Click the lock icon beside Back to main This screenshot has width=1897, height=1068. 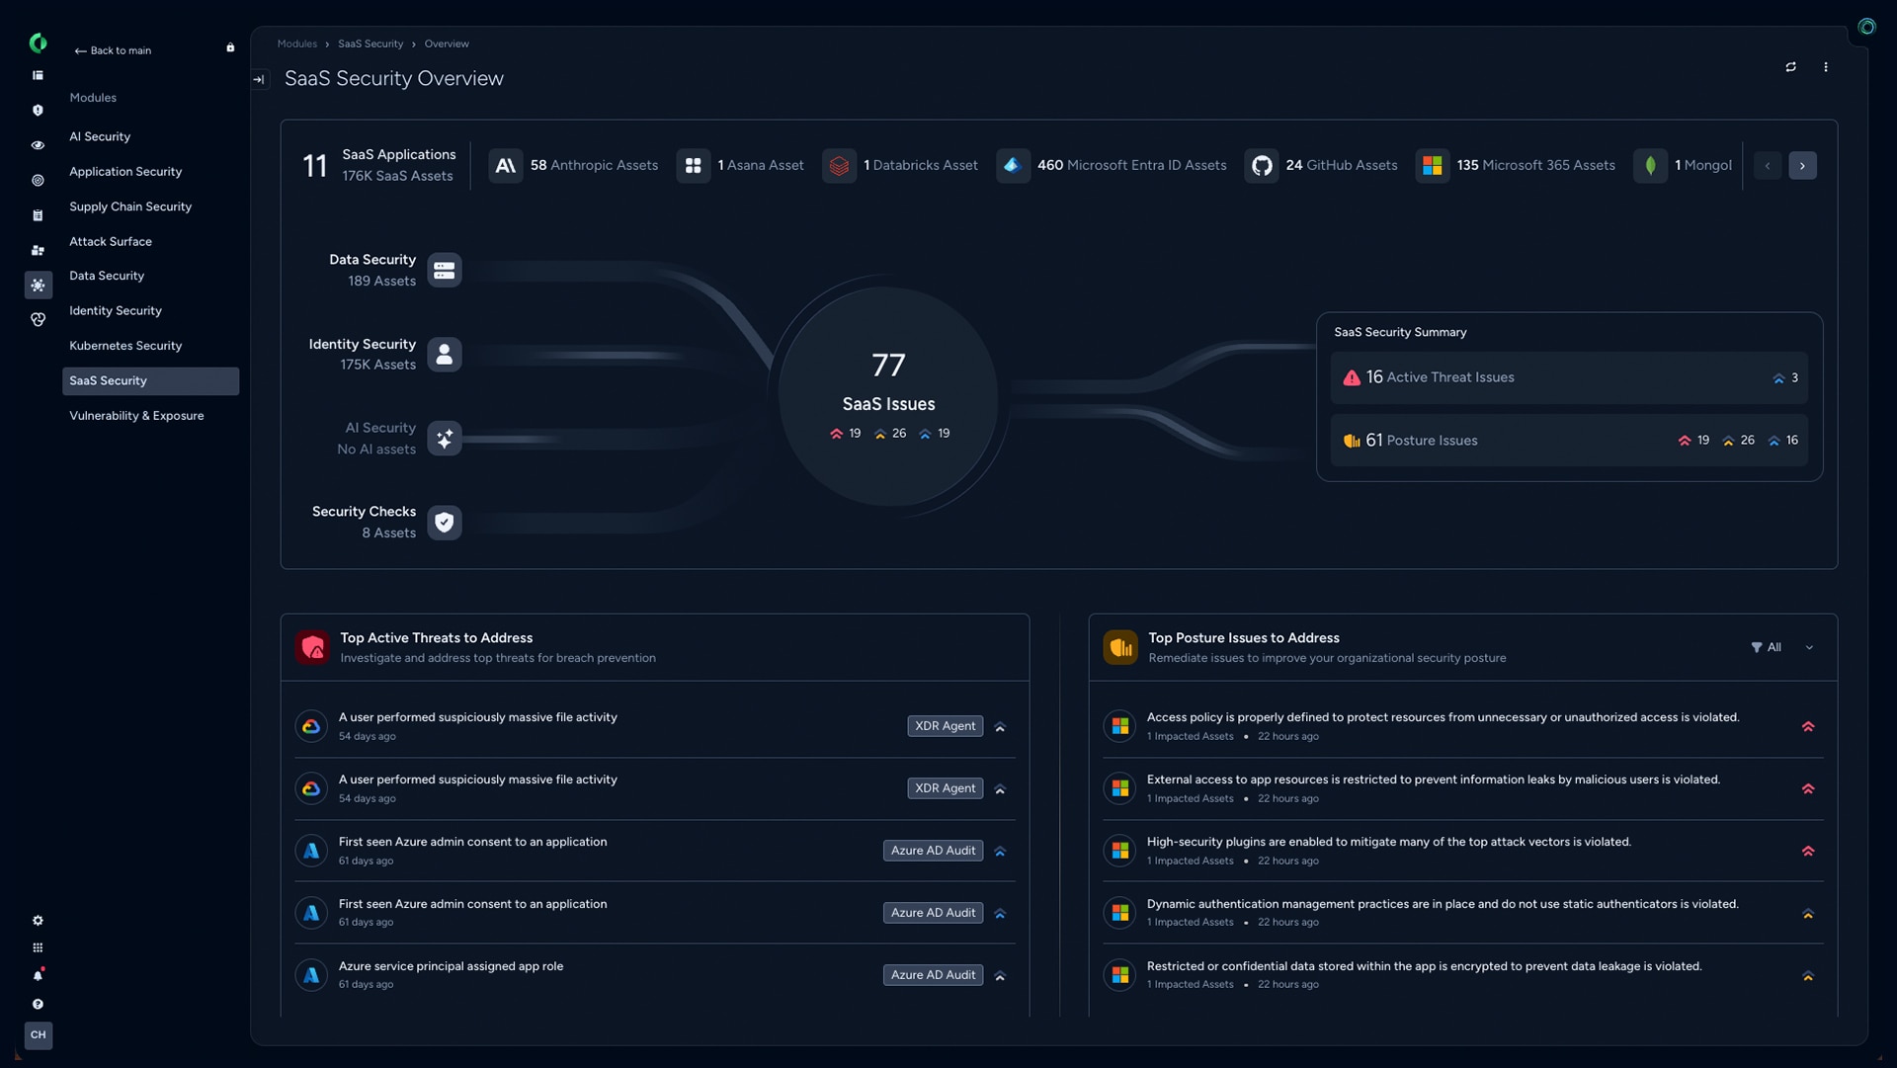pos(230,47)
